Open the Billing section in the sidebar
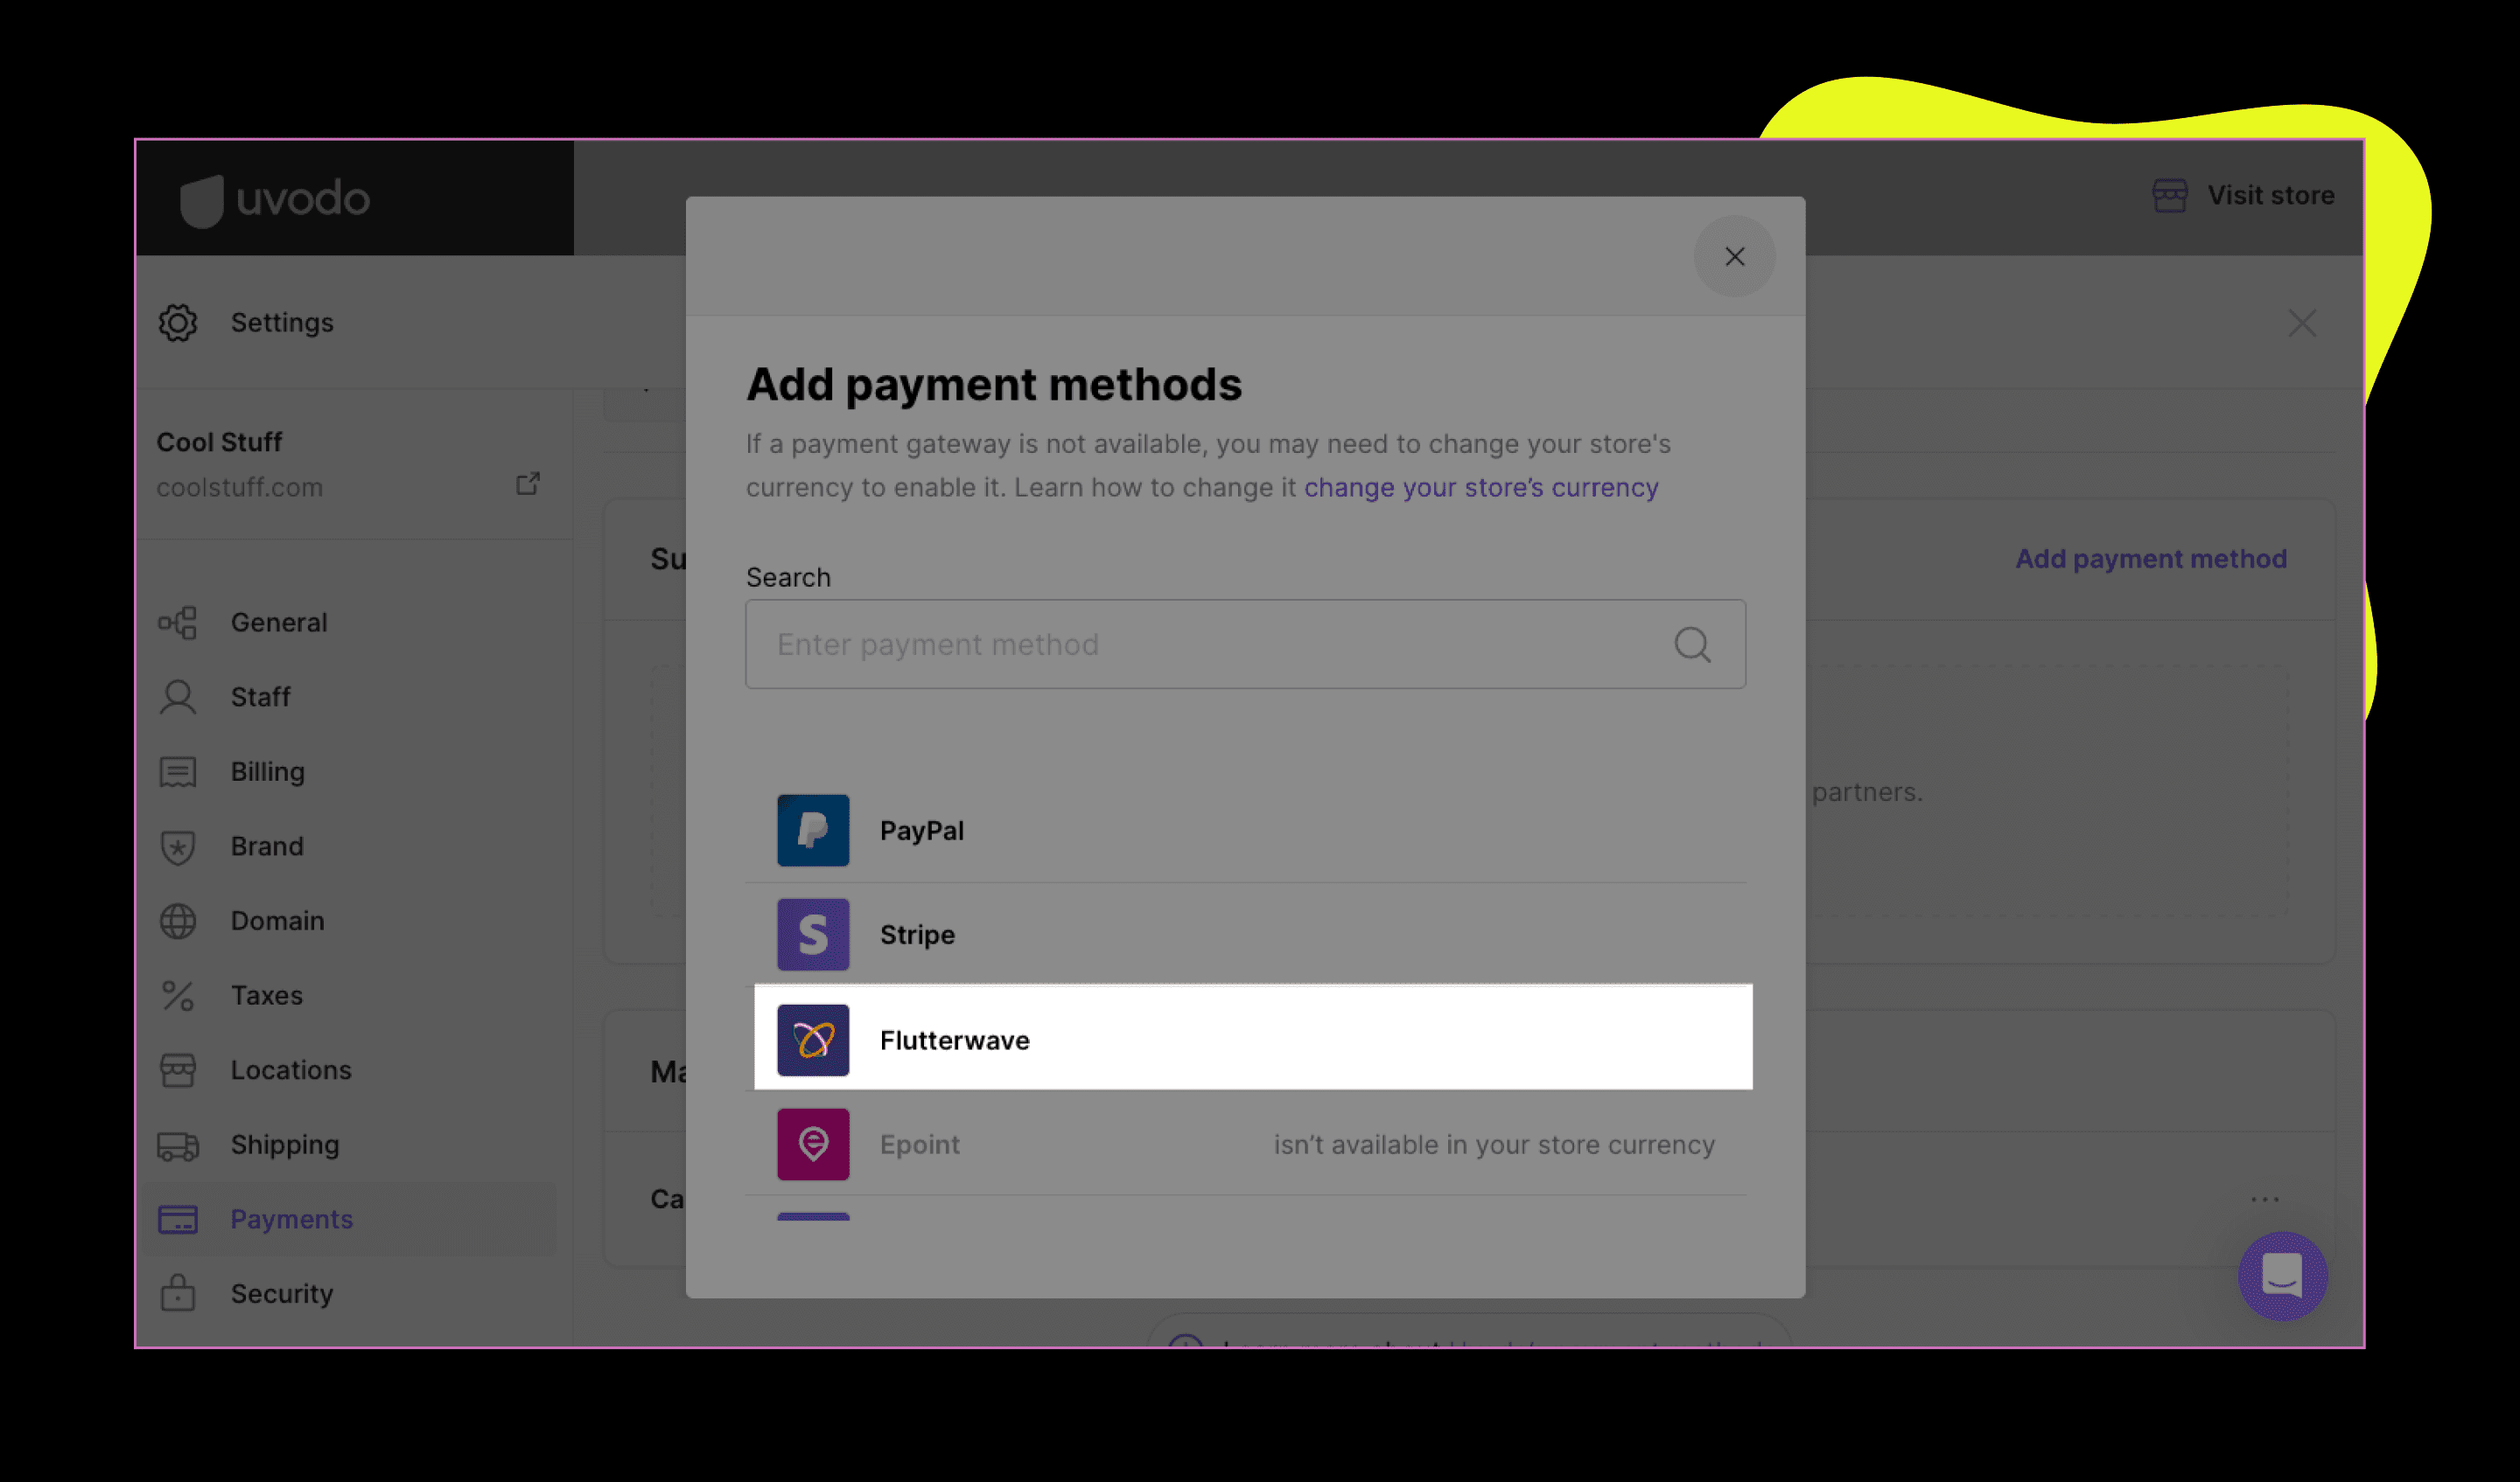This screenshot has width=2520, height=1482. coord(267,771)
